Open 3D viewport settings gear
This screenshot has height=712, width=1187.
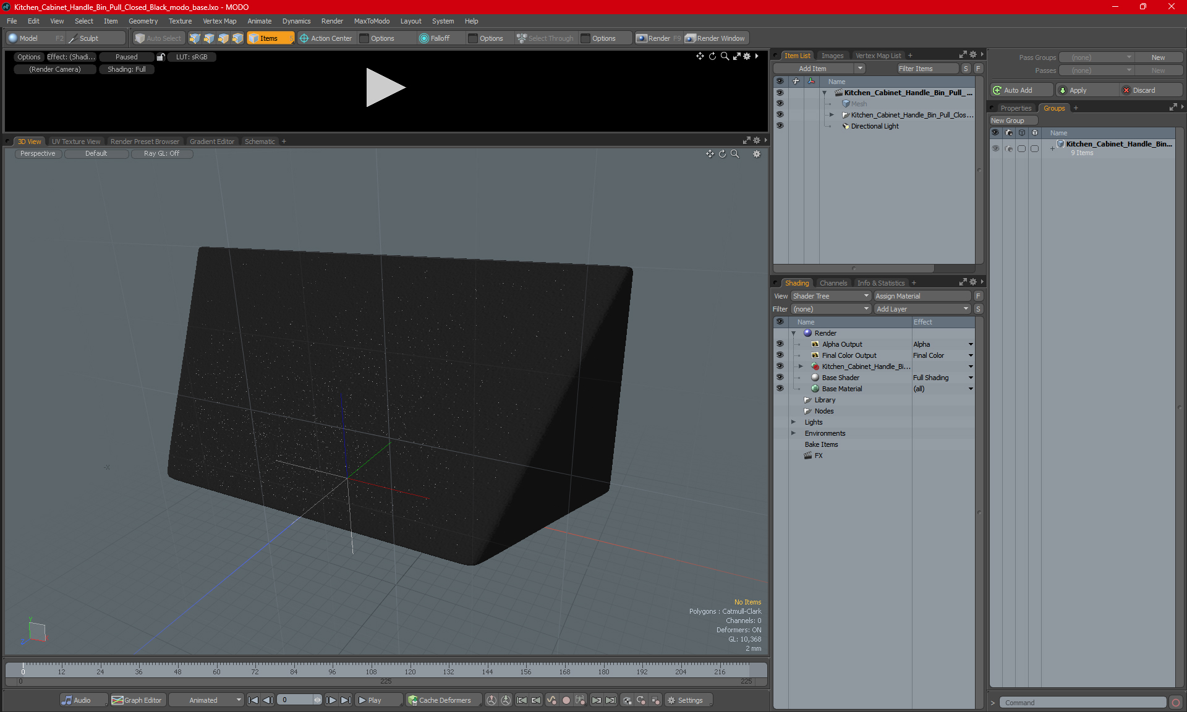point(757,154)
